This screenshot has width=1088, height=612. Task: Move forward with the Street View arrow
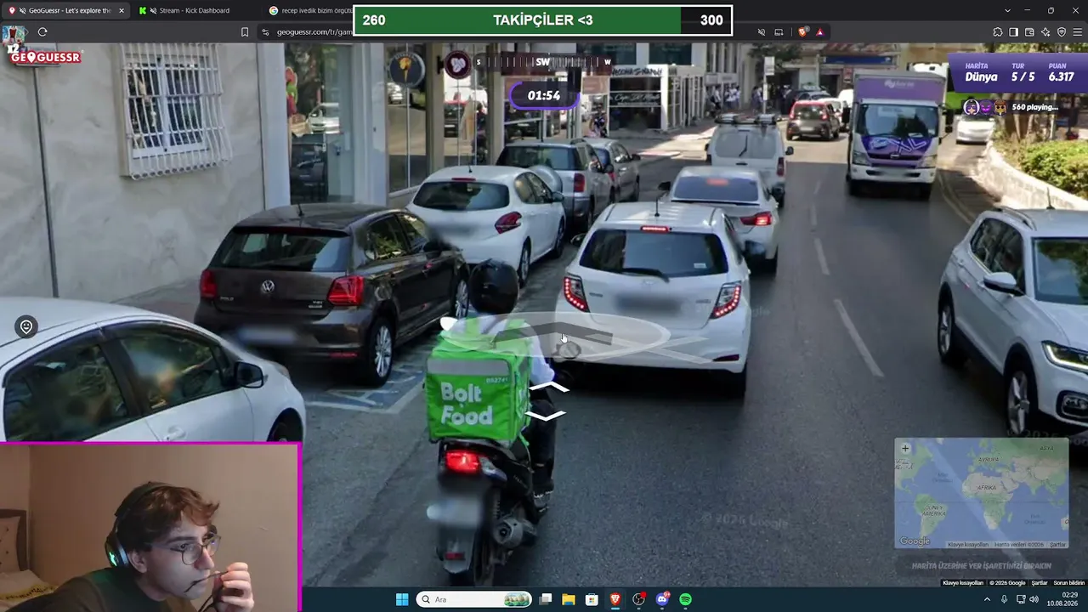click(x=548, y=388)
